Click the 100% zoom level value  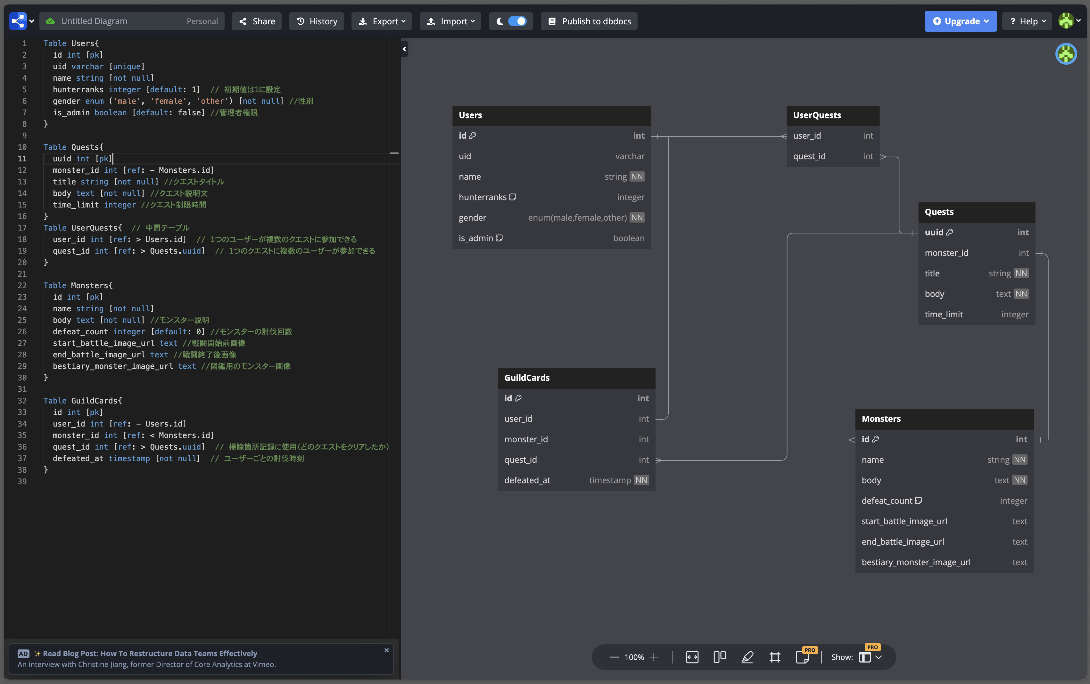coord(634,657)
